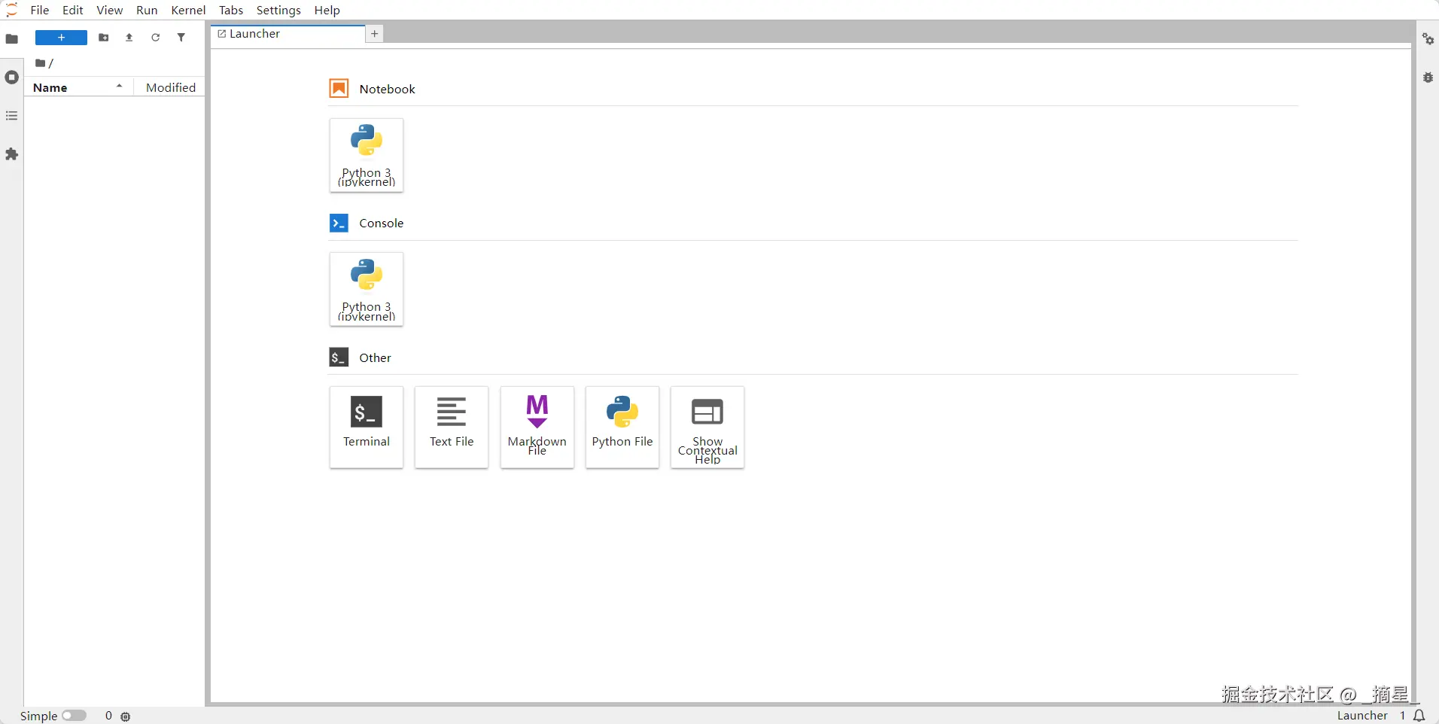Sort files by Modified column

tap(170, 87)
